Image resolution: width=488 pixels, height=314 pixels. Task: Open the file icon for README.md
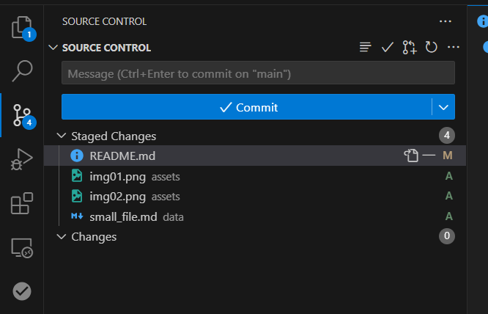click(x=411, y=156)
